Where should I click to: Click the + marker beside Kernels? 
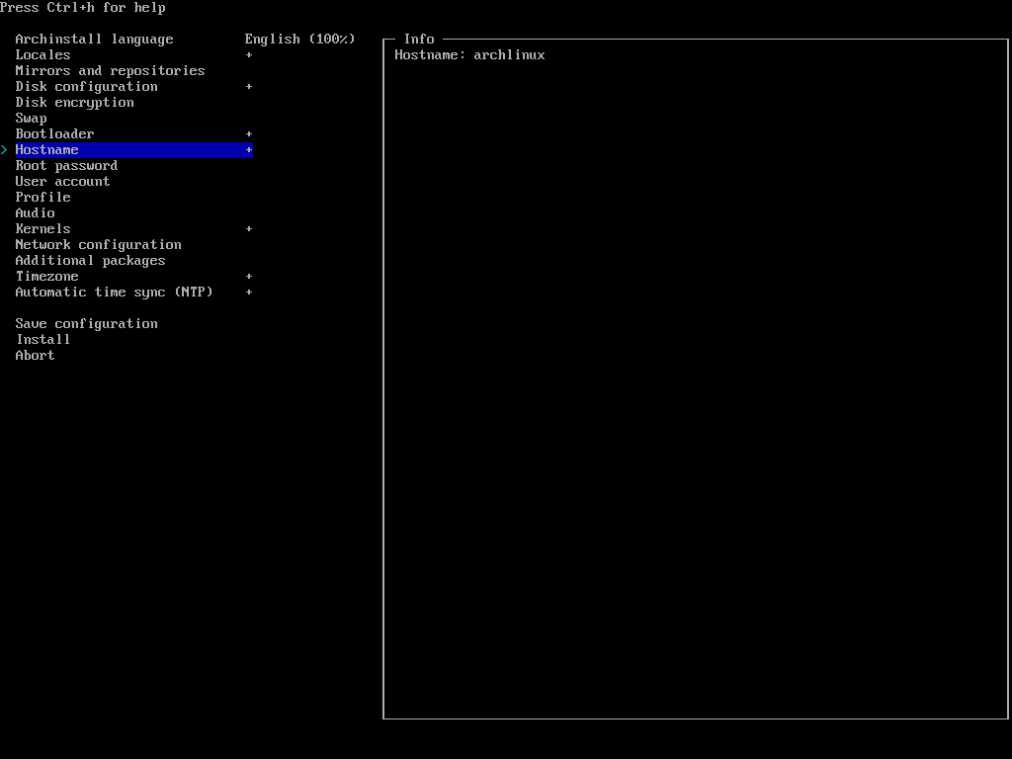[249, 229]
